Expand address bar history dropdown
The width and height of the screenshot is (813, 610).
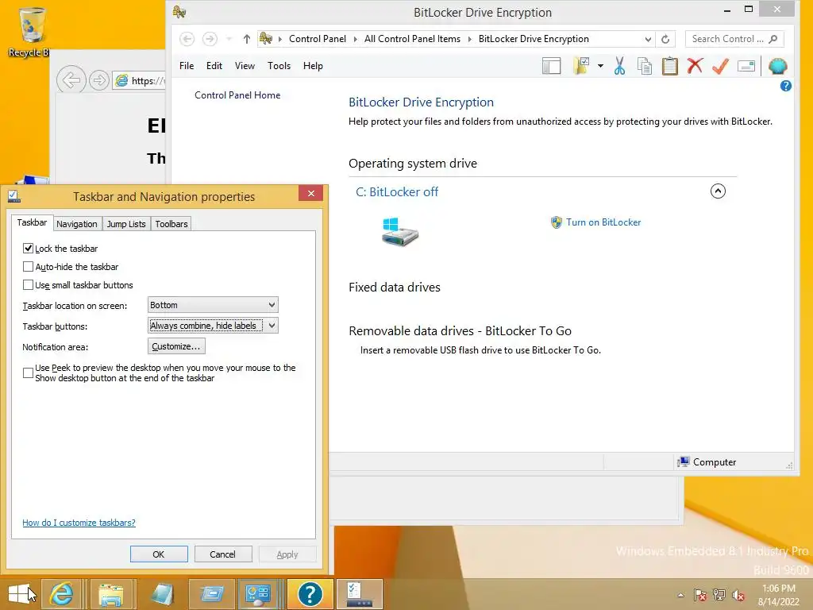pyautogui.click(x=648, y=39)
